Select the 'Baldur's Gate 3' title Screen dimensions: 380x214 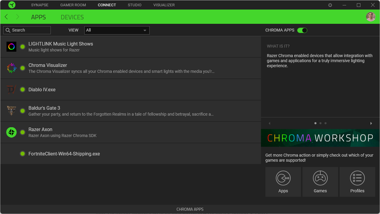click(x=44, y=108)
